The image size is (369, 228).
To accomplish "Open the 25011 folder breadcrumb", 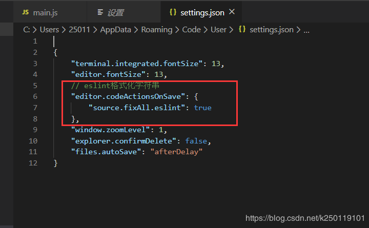I will tap(80, 30).
